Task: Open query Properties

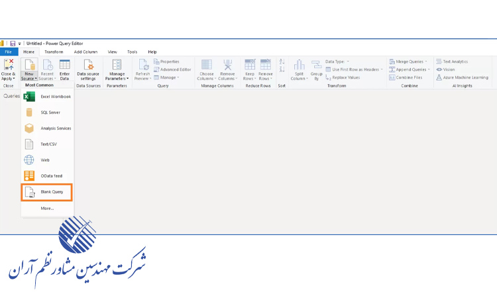Action: point(166,62)
